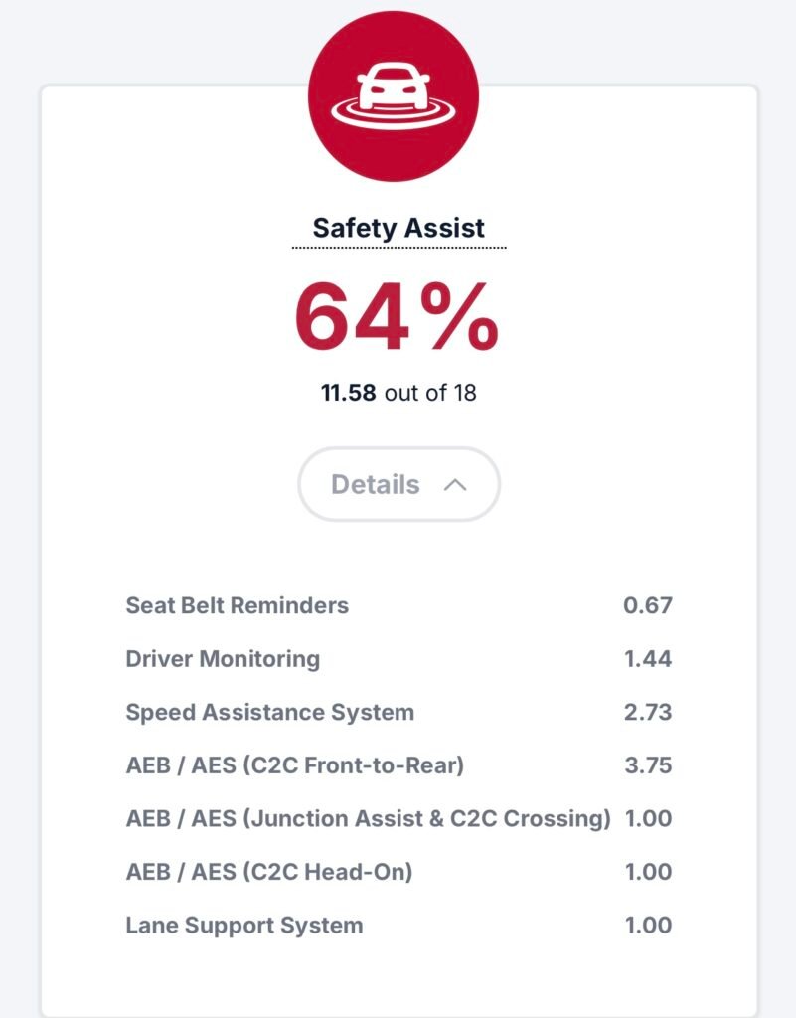
Task: Click AEB / AES (C2C Head-On) label
Action: (x=269, y=872)
